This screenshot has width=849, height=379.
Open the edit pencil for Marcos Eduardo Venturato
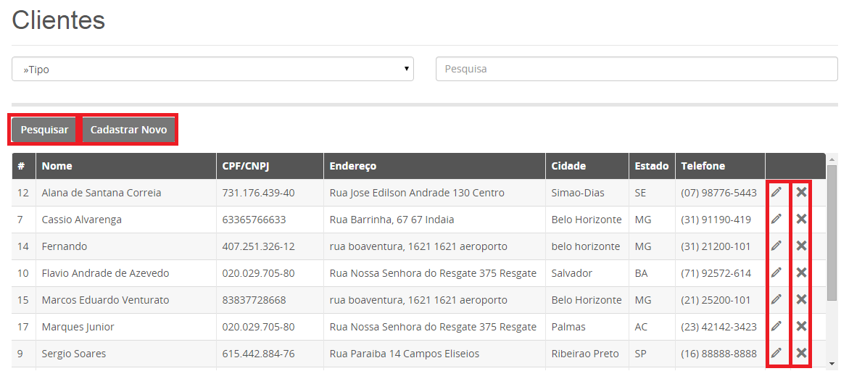776,299
